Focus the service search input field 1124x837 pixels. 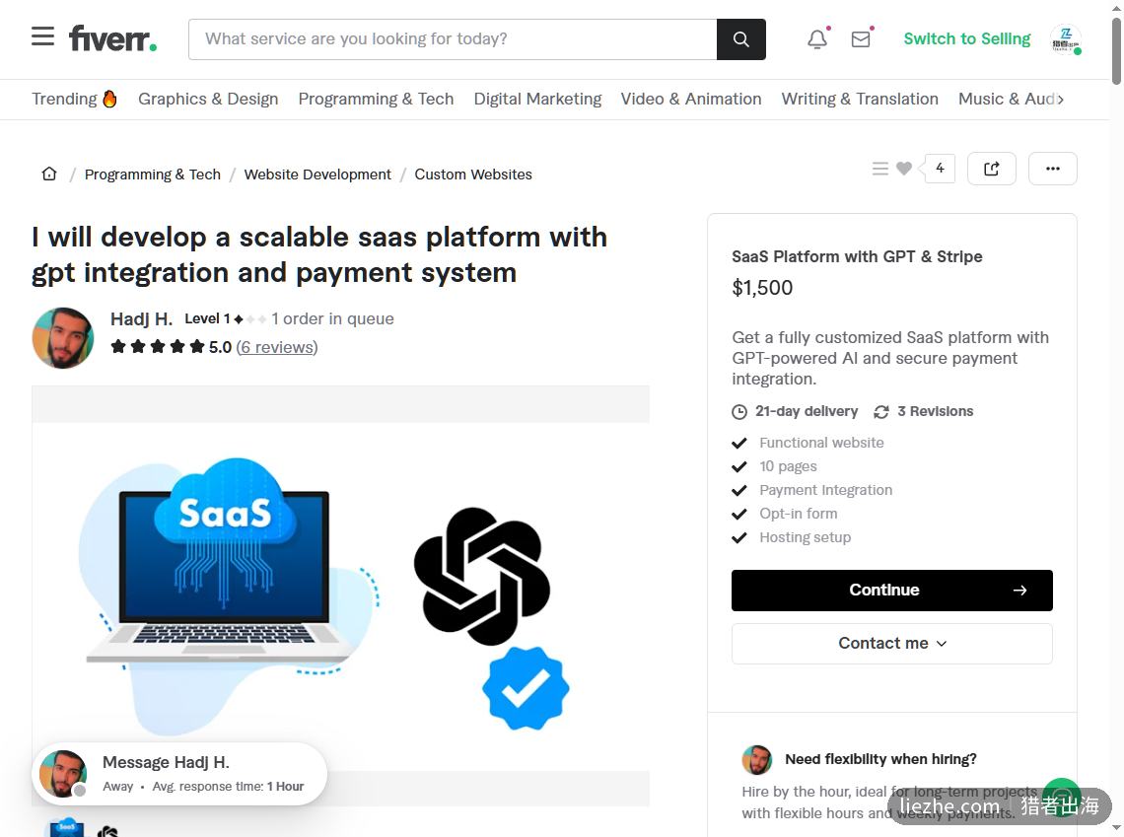point(453,39)
